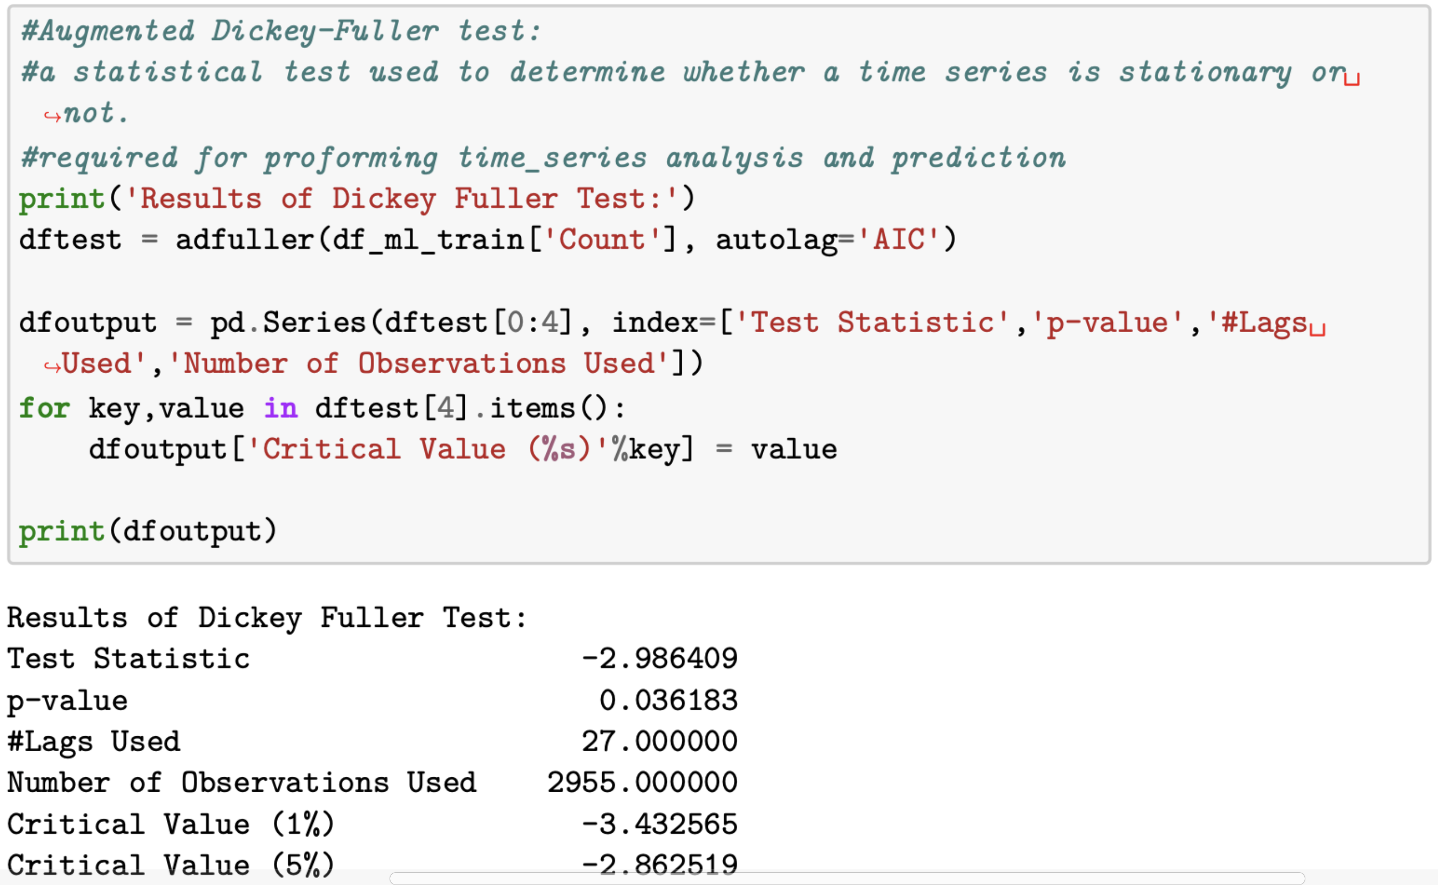Click the 'AIC' string in autolag argument

pyautogui.click(x=899, y=240)
